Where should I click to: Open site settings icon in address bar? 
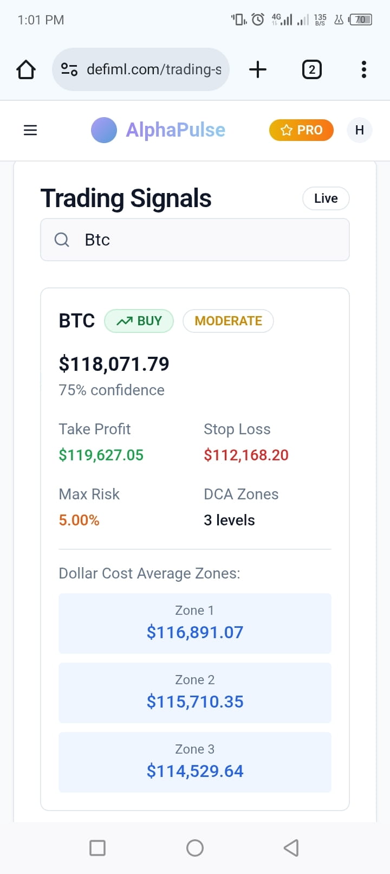pyautogui.click(x=69, y=69)
